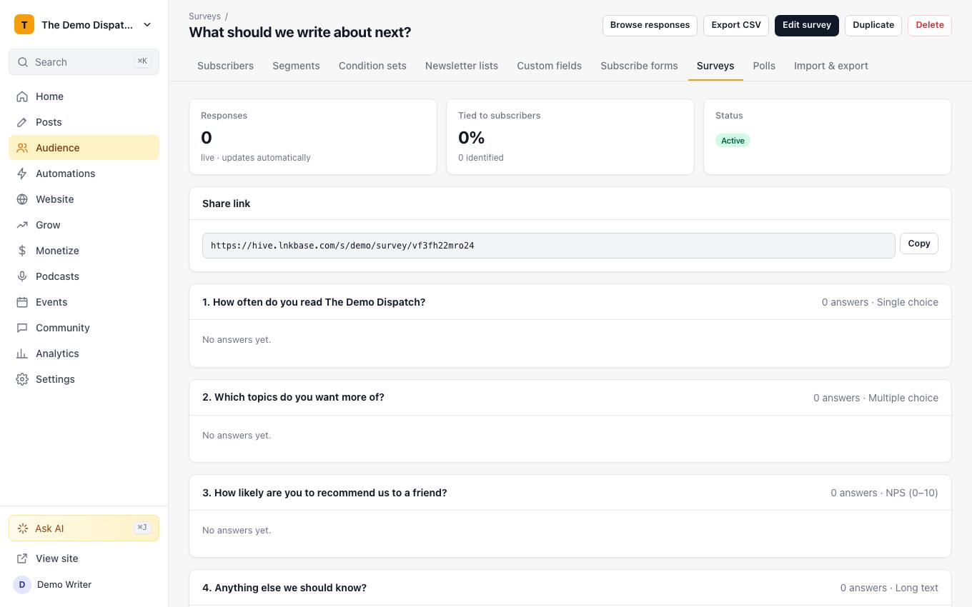Click the "0 answers · NPS (0–10)" label
Image resolution: width=972 pixels, height=607 pixels.
pyautogui.click(x=884, y=493)
